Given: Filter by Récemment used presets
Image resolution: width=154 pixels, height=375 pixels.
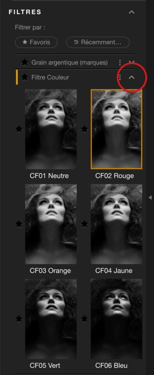Looking at the screenshot, I should pos(98,42).
